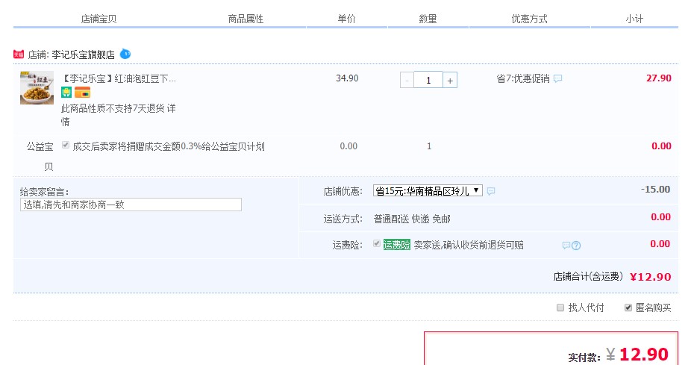Click the 成交后卖家将捐赠成交金额0.3% text
The height and width of the screenshot is (365, 694).
point(169,146)
